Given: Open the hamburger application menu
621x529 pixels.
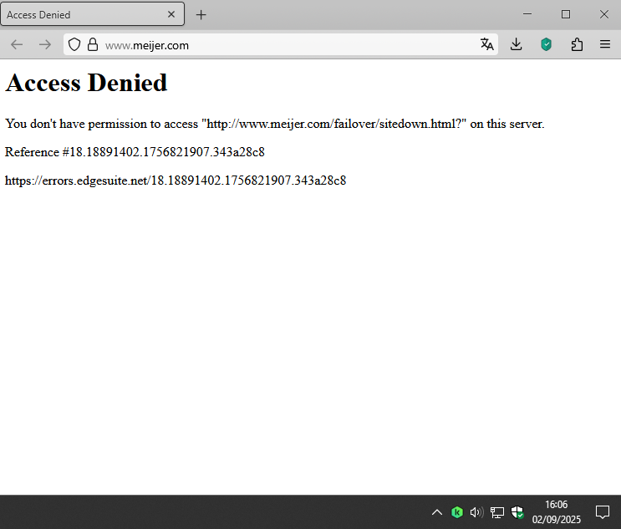Looking at the screenshot, I should pos(605,44).
